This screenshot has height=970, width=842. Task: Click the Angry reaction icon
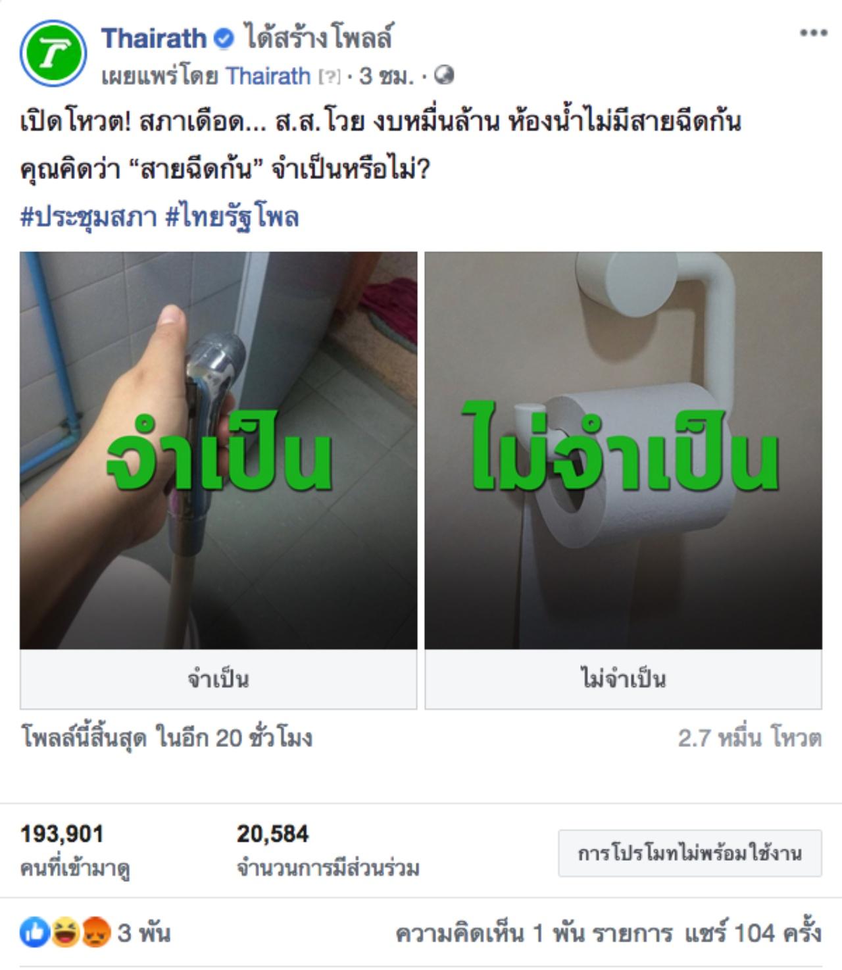coord(95,932)
